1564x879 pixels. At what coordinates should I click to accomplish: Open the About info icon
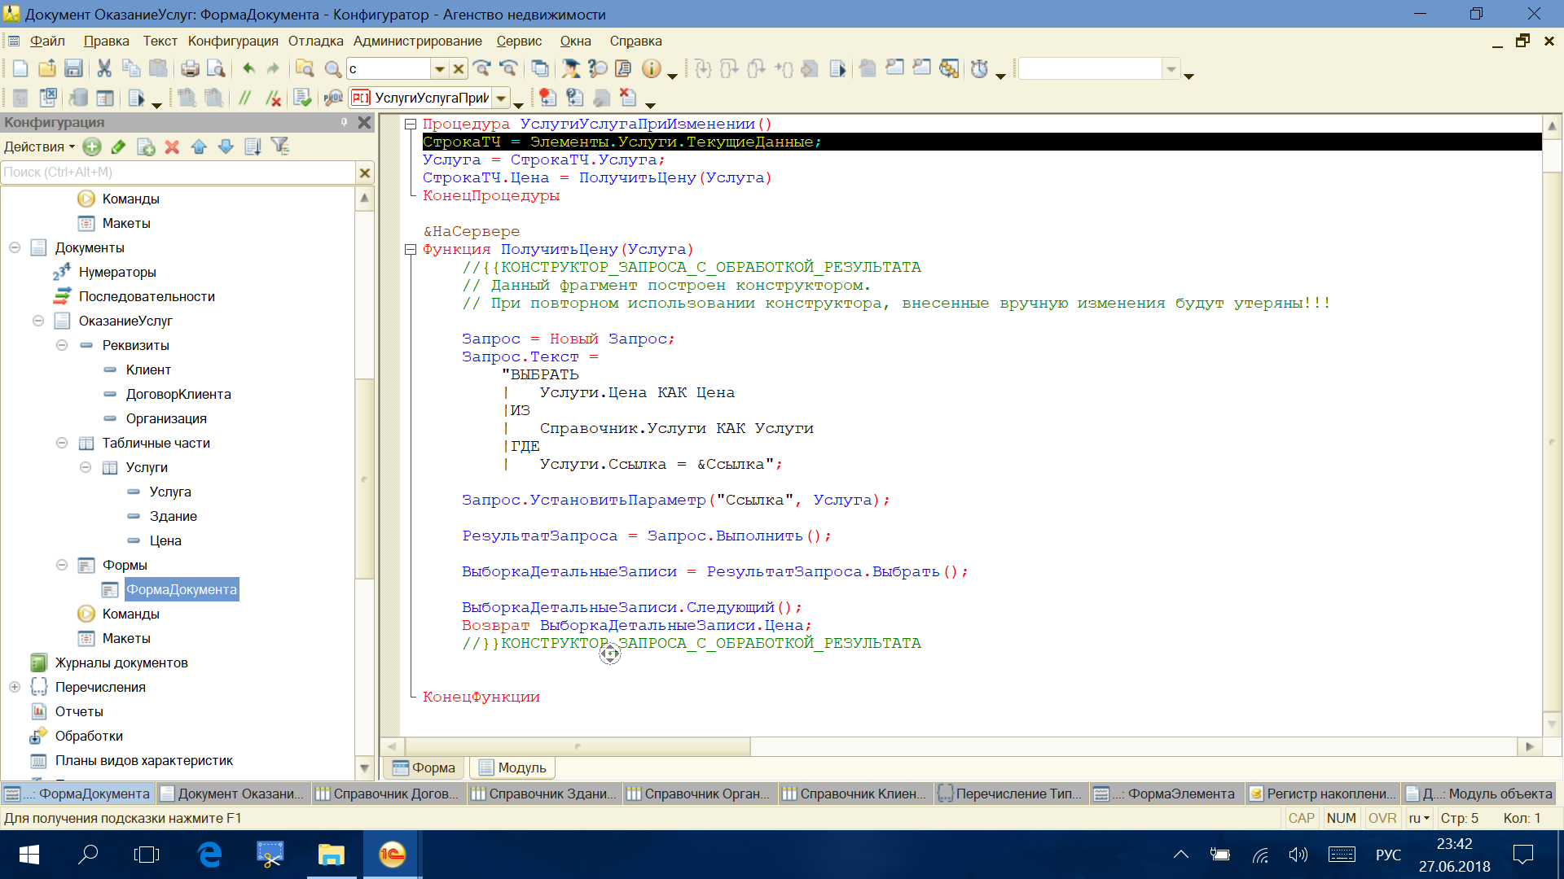[651, 69]
